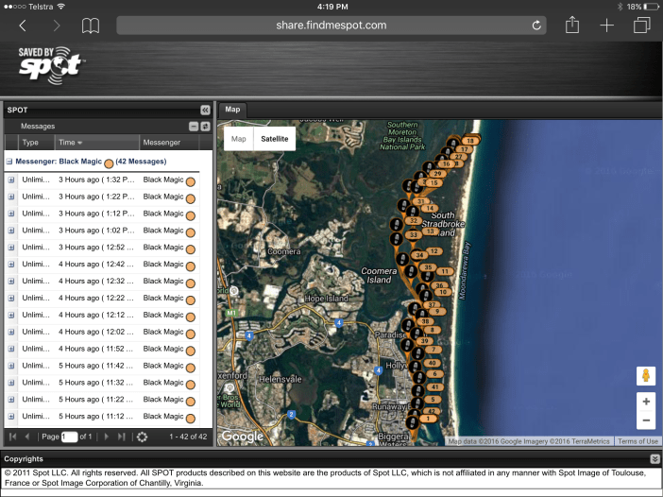Viewport: 663px width, 497px height.
Task: Click the page number input field
Action: 69,437
